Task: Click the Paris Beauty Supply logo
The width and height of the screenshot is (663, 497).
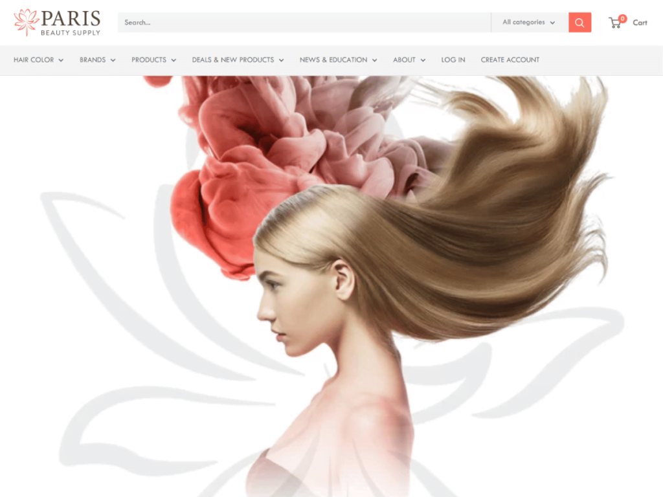Action: tap(57, 23)
